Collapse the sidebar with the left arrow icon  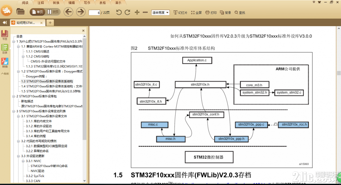pos(4,23)
